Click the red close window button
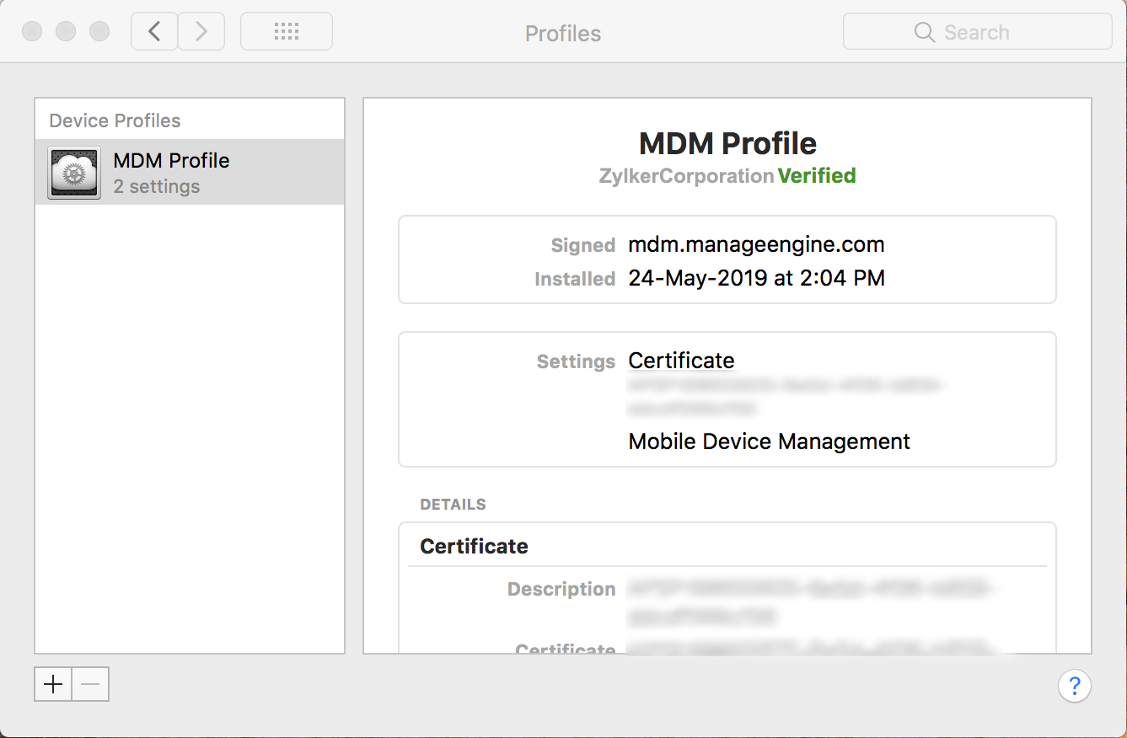 (32, 32)
